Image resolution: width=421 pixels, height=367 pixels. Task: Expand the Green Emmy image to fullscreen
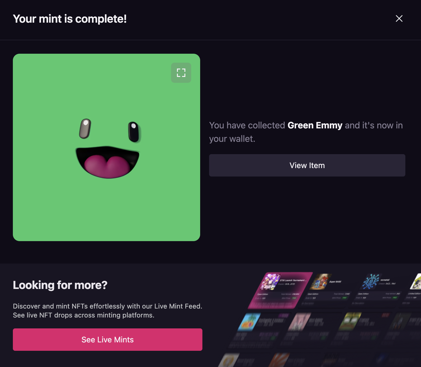pyautogui.click(x=181, y=73)
